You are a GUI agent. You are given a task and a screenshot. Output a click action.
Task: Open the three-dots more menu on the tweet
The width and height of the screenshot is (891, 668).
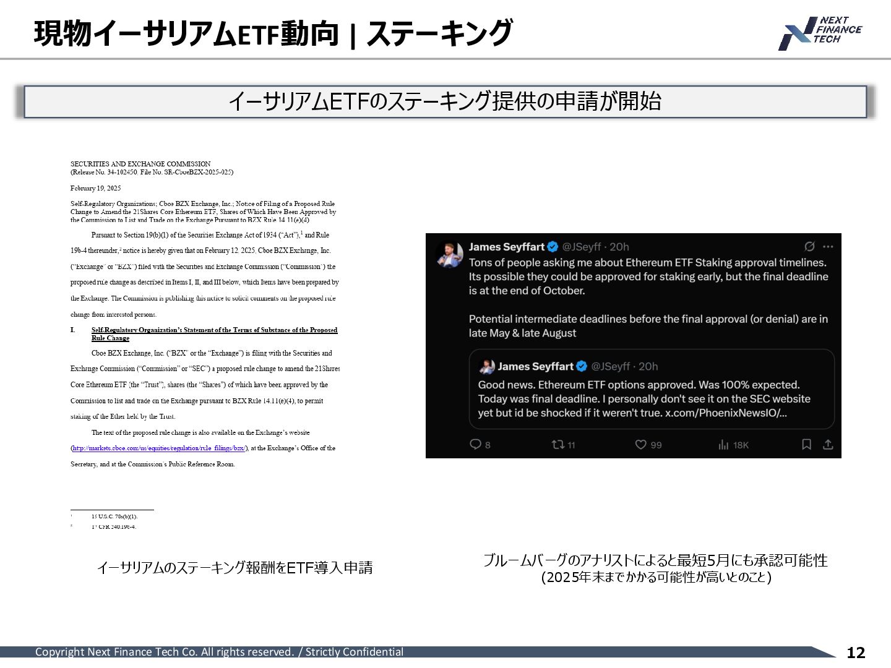pyautogui.click(x=828, y=246)
